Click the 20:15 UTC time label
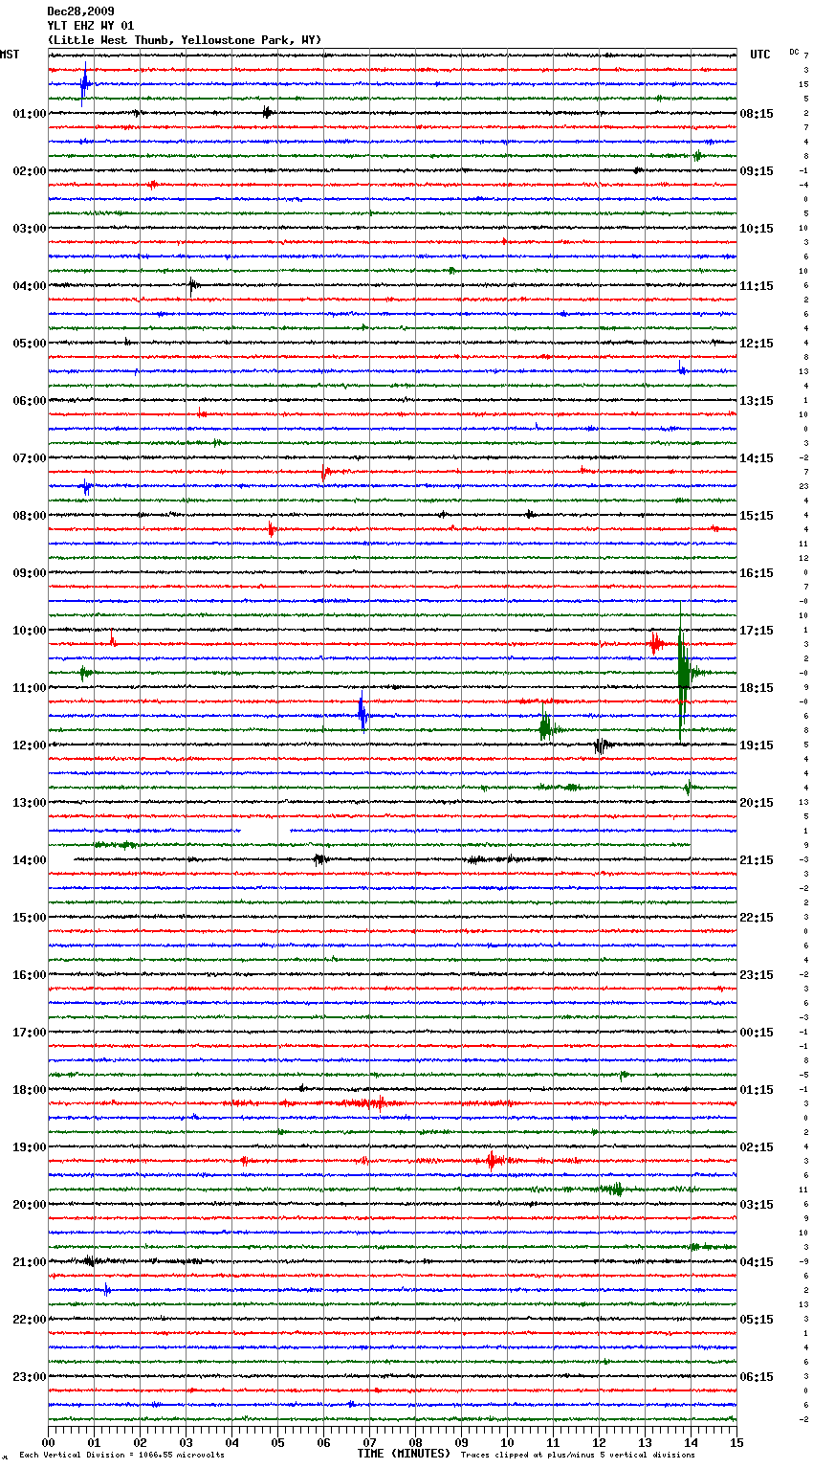 tap(757, 803)
